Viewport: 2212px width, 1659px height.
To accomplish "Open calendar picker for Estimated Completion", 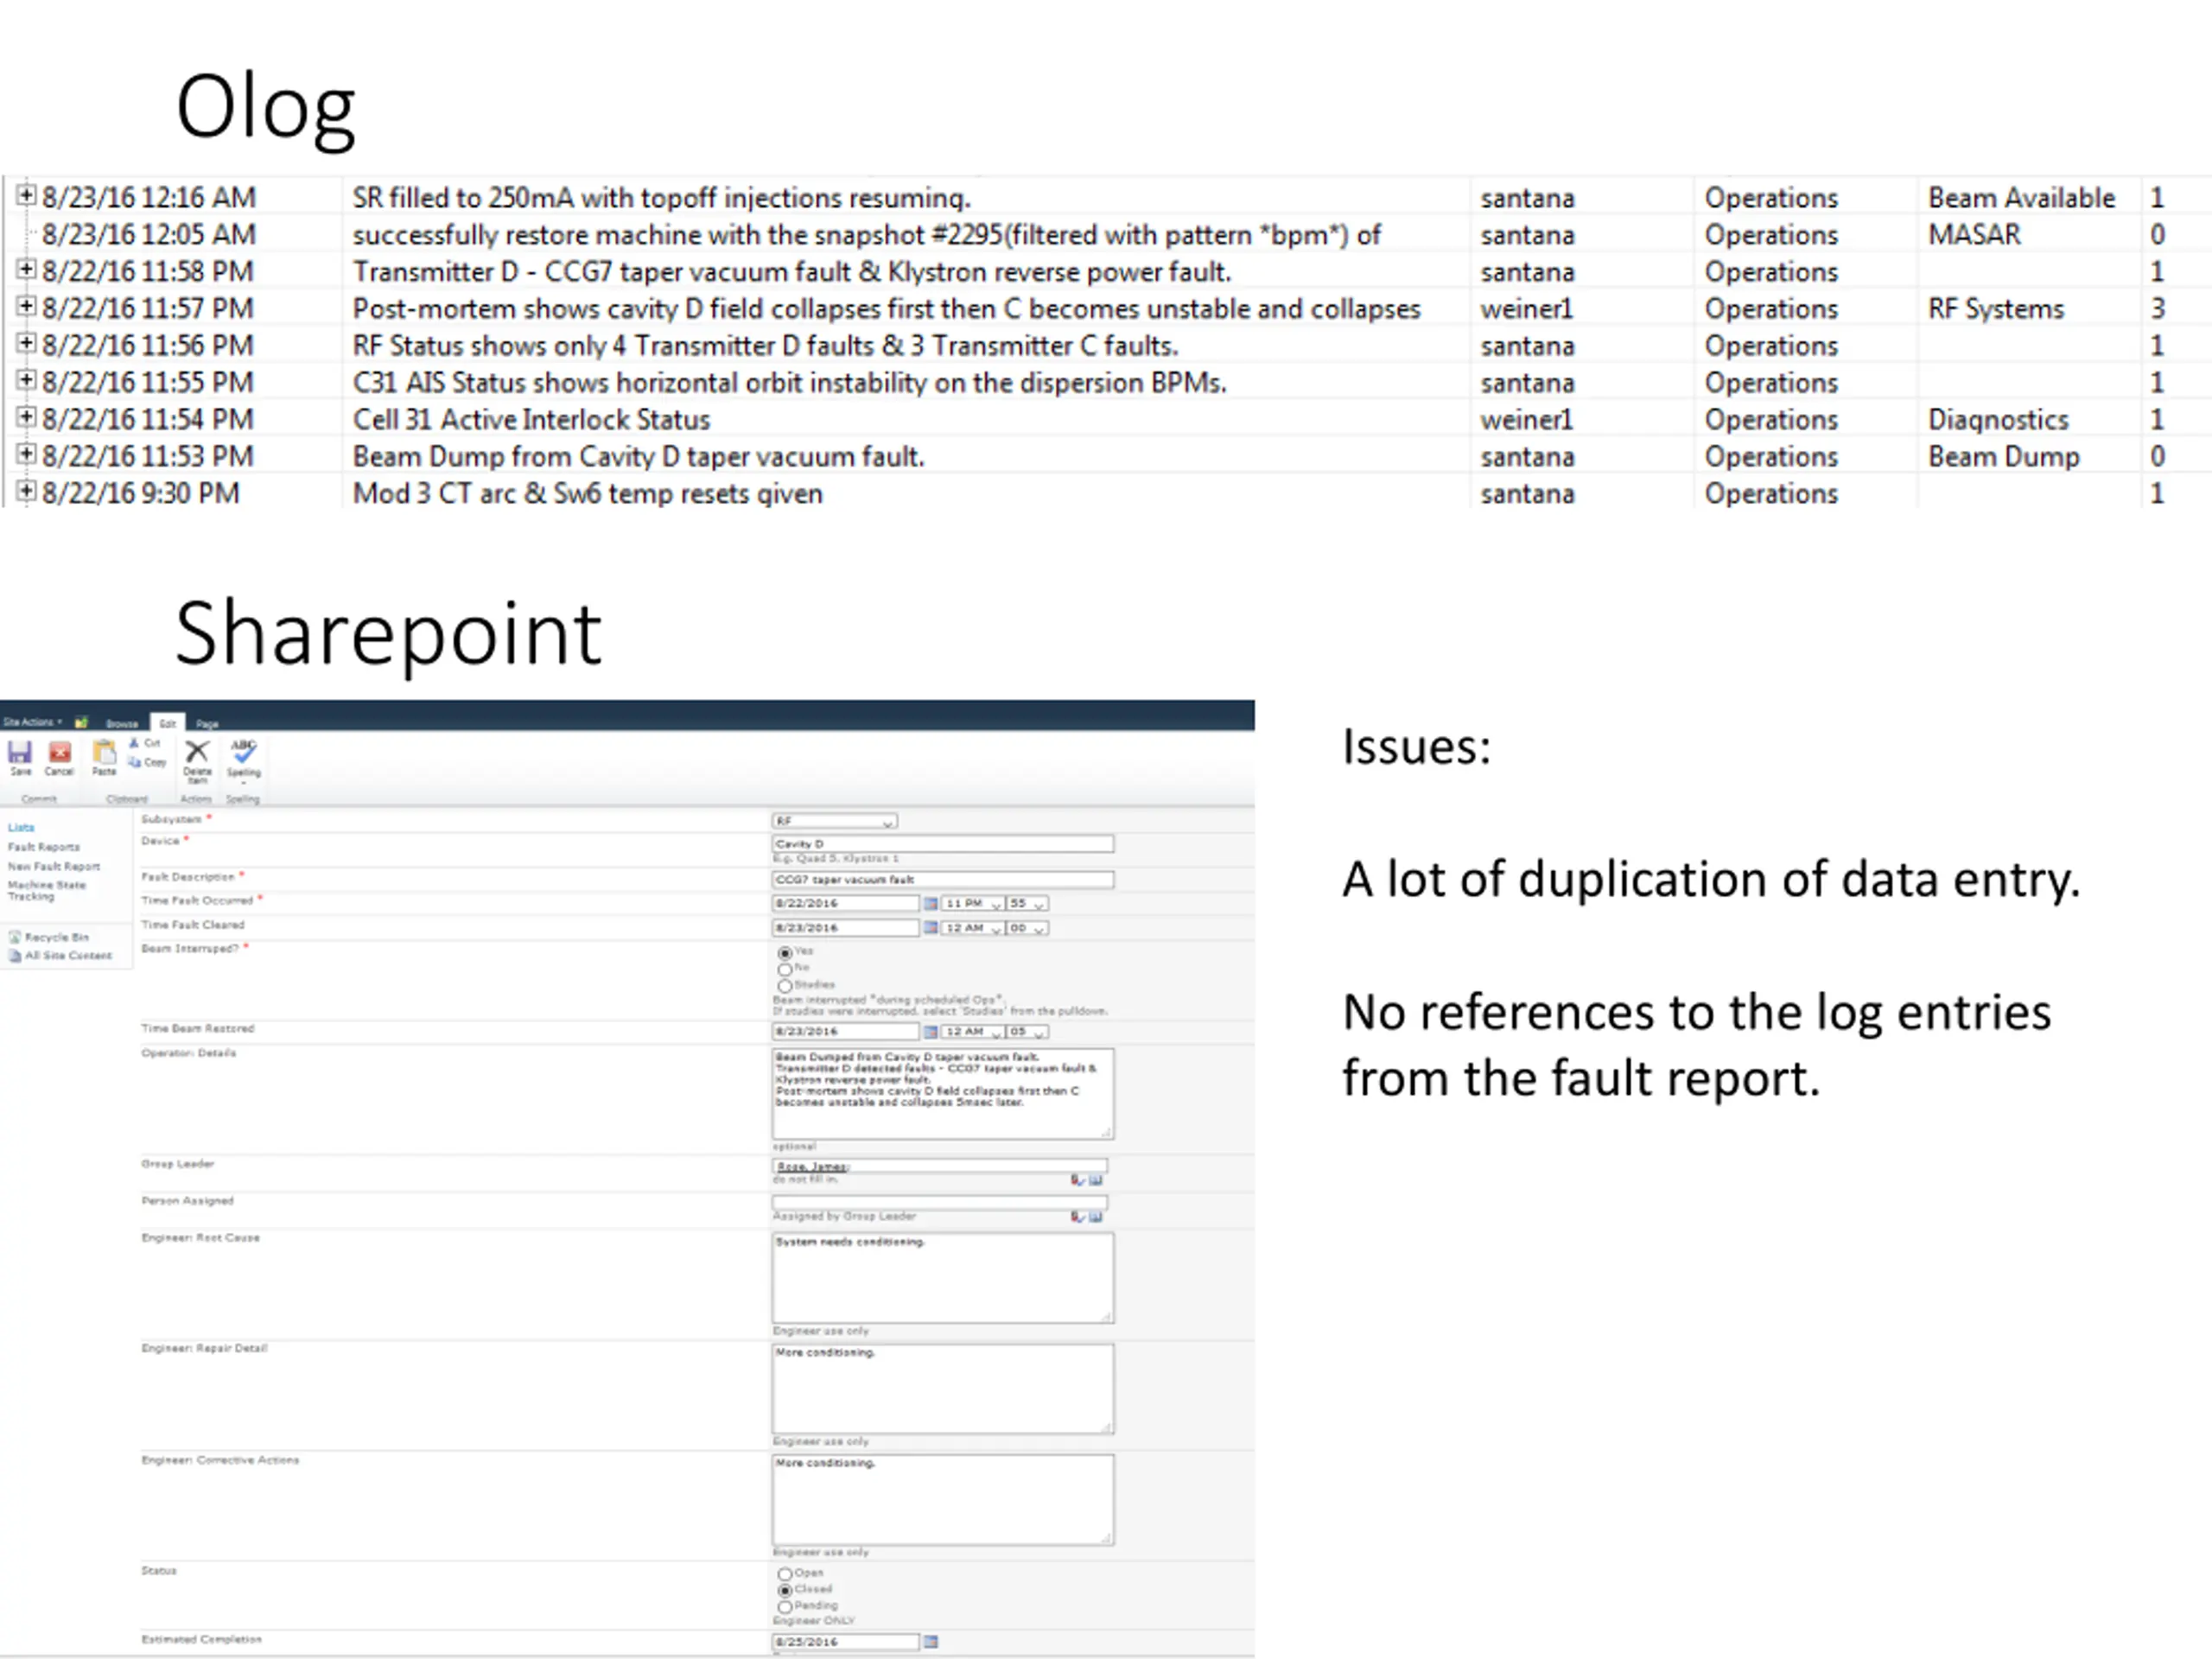I will 930,1642.
